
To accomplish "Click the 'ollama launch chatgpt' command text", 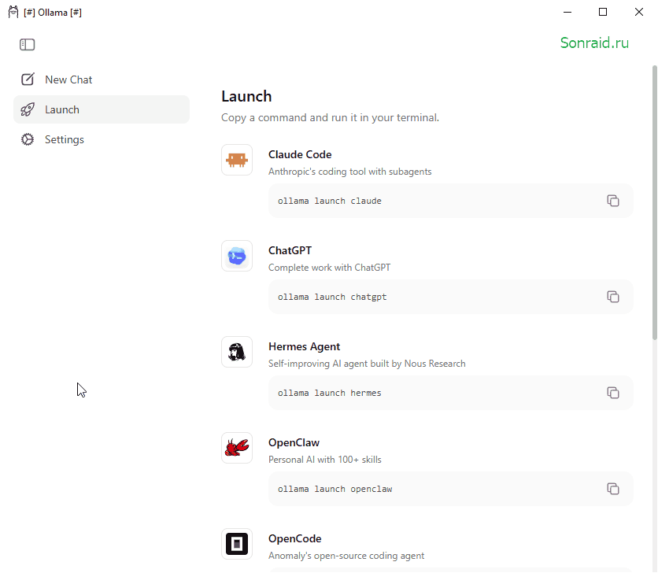I will pos(332,298).
